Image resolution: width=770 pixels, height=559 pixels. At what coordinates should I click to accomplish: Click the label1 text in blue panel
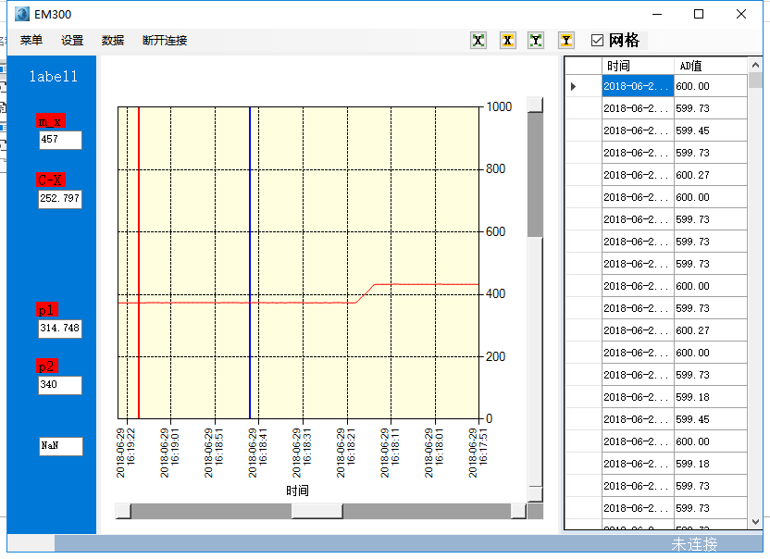(53, 76)
